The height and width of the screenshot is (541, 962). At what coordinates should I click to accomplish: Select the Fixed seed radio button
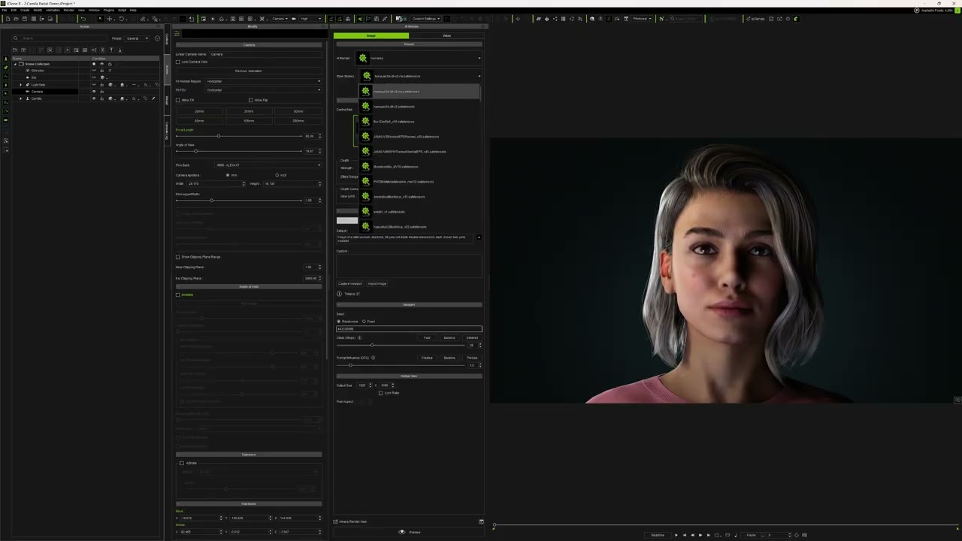coord(365,322)
